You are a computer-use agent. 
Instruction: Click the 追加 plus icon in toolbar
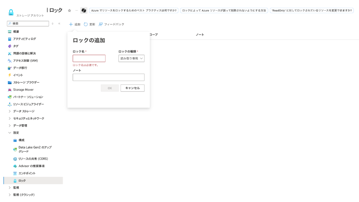pyautogui.click(x=71, y=24)
